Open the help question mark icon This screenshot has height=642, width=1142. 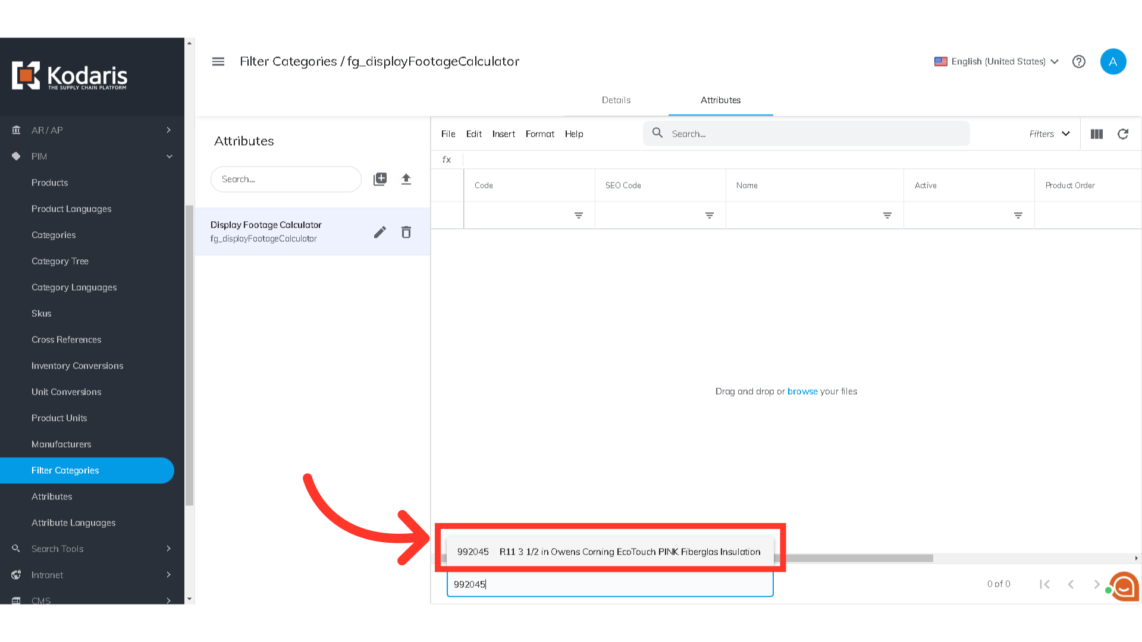pos(1079,61)
